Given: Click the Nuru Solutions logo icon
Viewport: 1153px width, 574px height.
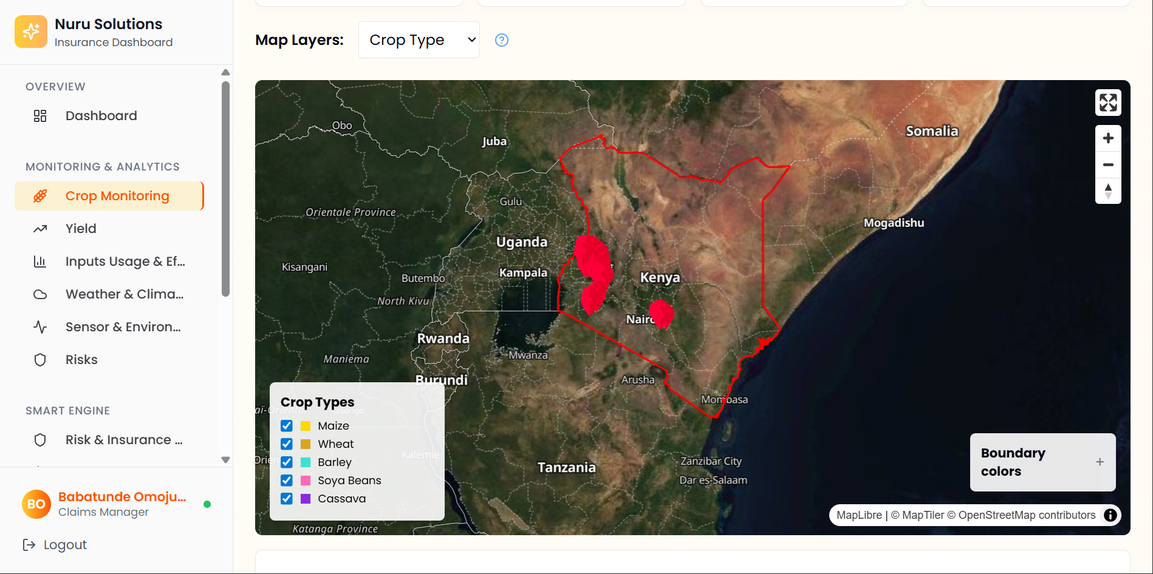Looking at the screenshot, I should 31,32.
